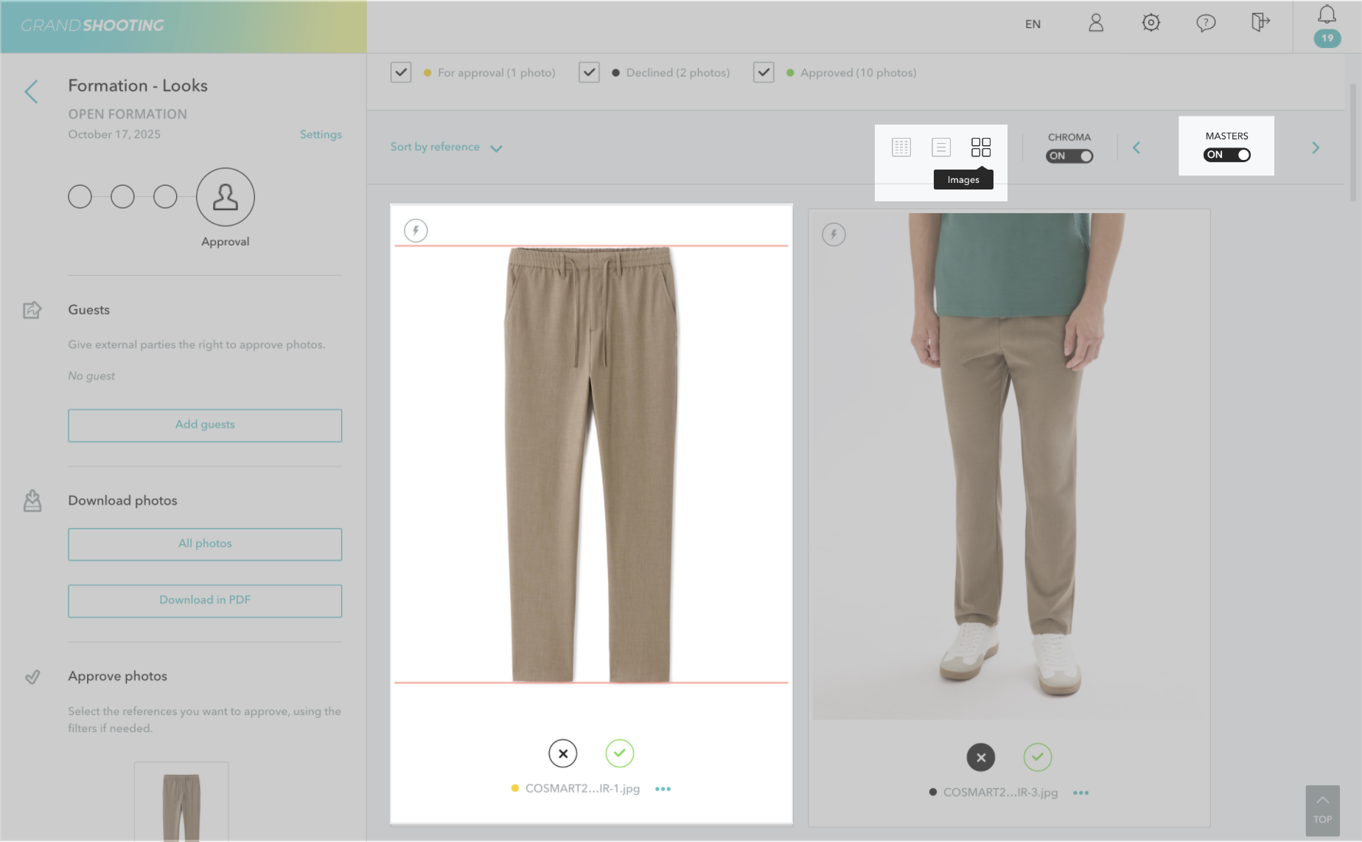Select the 19 notifications badge
The width and height of the screenshot is (1362, 842).
click(1327, 38)
